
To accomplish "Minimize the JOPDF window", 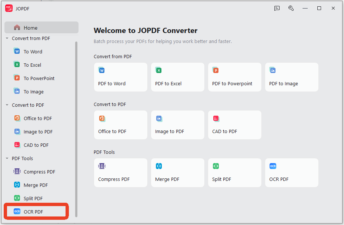I will (305, 9).
